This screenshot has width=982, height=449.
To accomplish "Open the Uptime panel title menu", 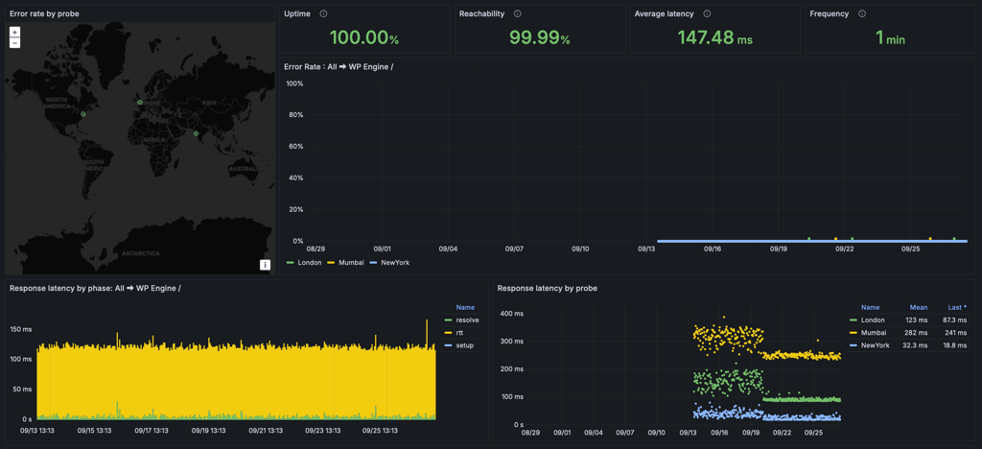I will click(297, 13).
